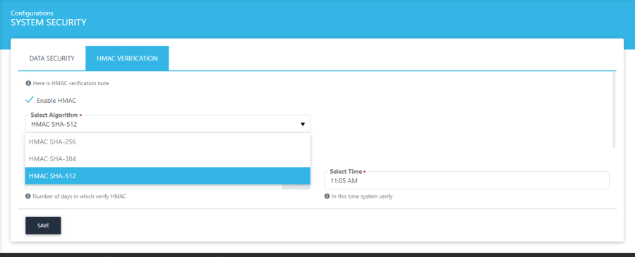Click the Select Time field label
635x257 pixels.
(346, 172)
